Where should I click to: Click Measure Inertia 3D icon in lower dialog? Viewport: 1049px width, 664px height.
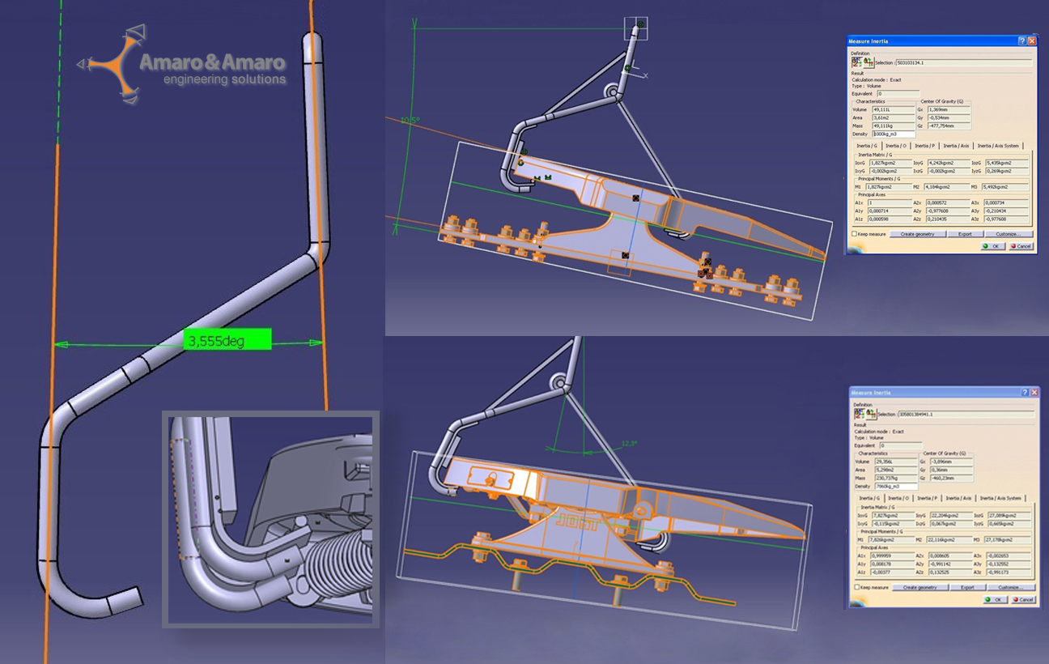(859, 414)
